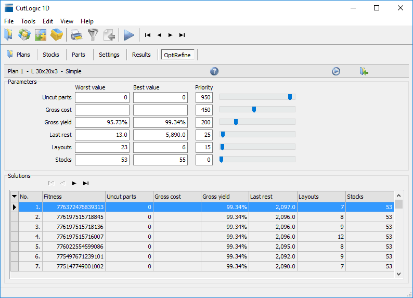Open the Tools menu
This screenshot has height=298, width=413.
pyautogui.click(x=28, y=21)
